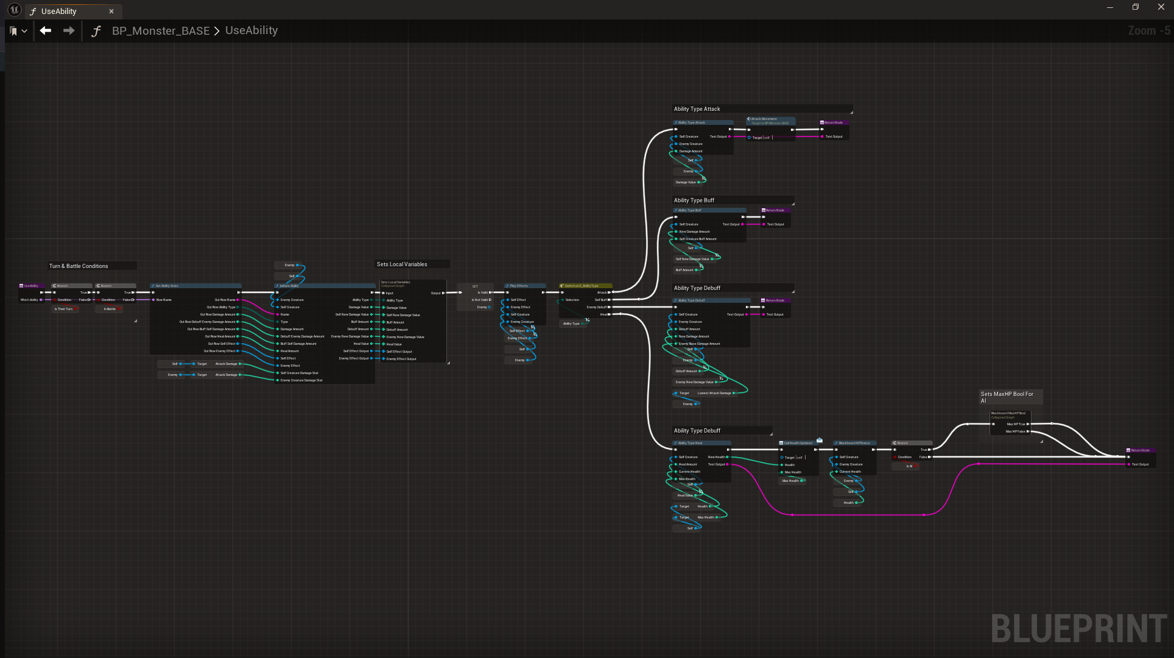Click the envelope icon on Call Health Updated
The image size is (1174, 658).
(820, 440)
